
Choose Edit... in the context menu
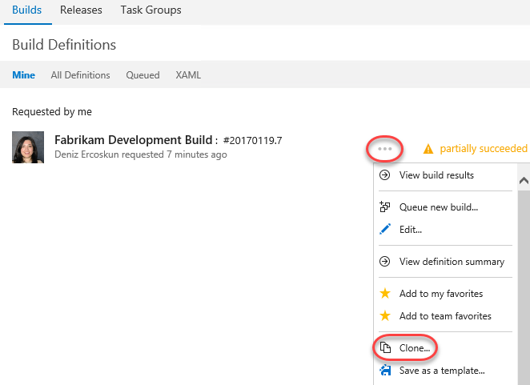click(x=445, y=230)
